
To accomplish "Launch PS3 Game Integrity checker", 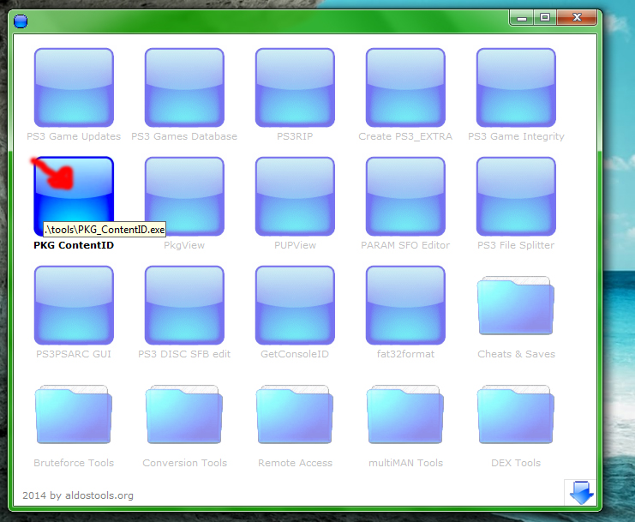I will point(516,87).
